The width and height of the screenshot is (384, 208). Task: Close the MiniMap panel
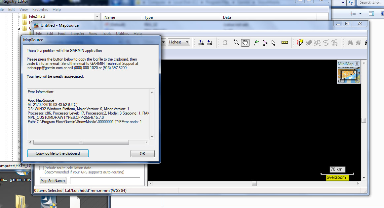(x=357, y=64)
